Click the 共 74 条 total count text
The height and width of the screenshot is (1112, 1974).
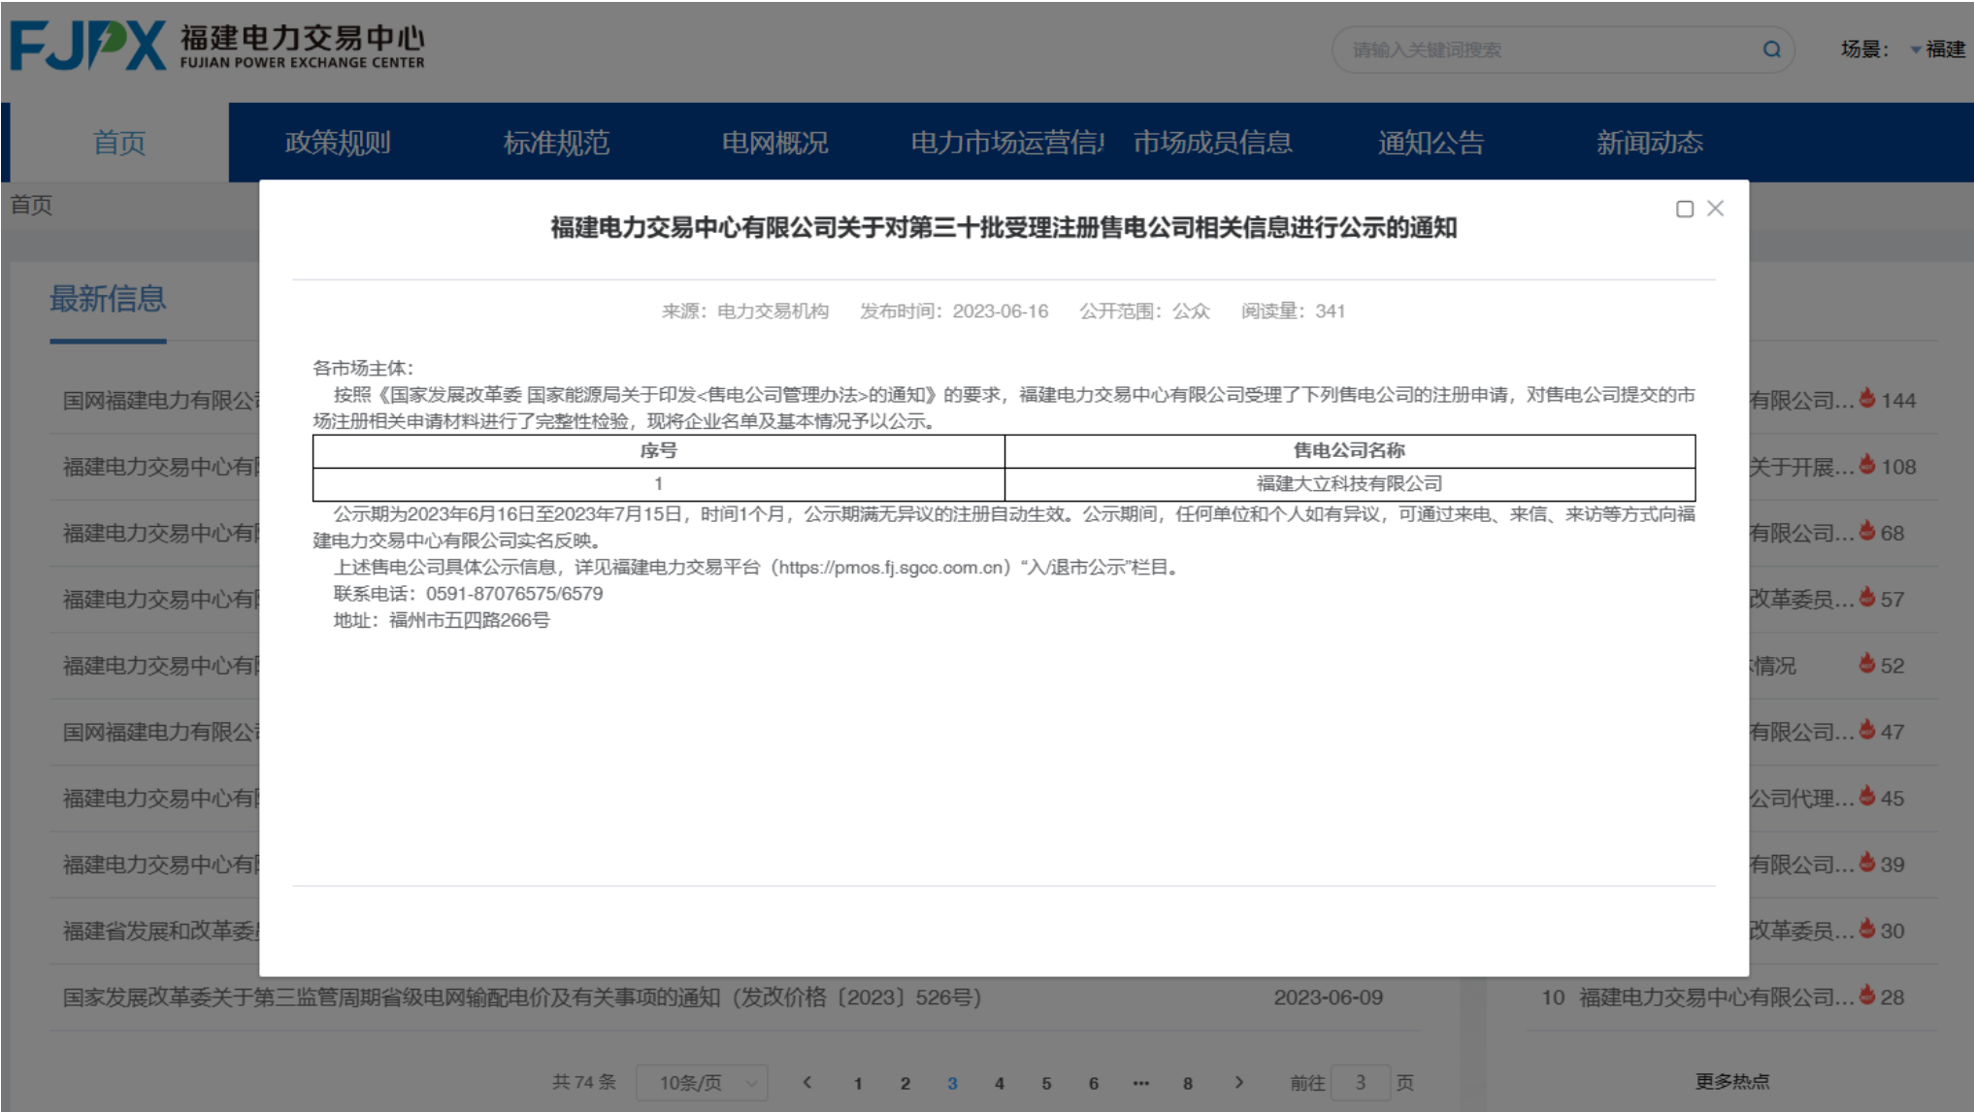(x=584, y=1082)
